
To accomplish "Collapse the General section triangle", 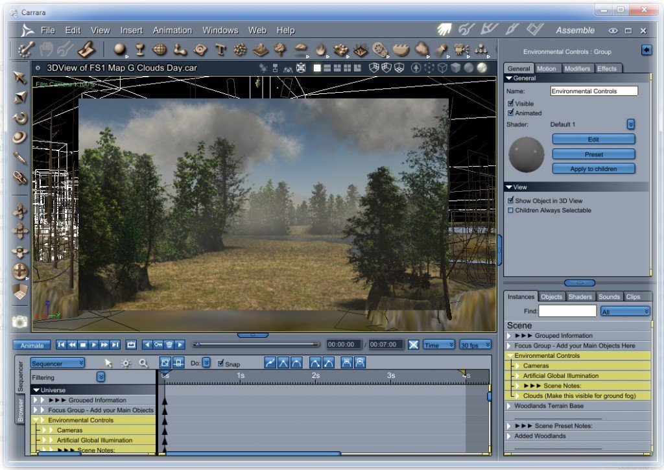I will tap(509, 78).
